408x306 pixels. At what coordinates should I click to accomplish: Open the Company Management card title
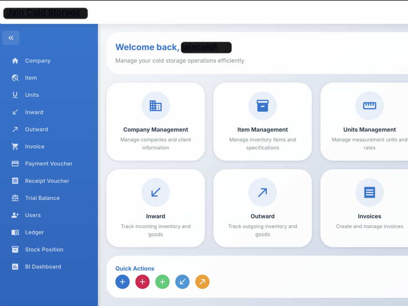(155, 130)
